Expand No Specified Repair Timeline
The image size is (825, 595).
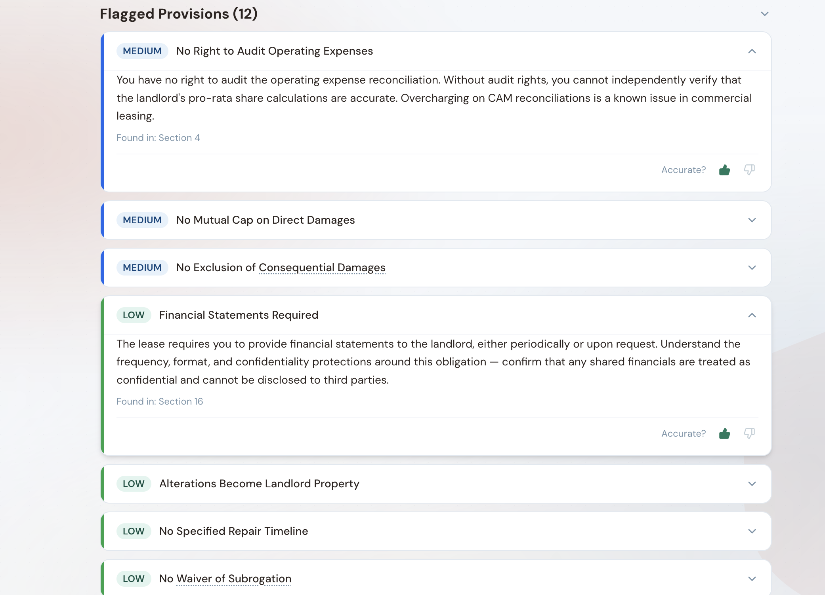752,531
